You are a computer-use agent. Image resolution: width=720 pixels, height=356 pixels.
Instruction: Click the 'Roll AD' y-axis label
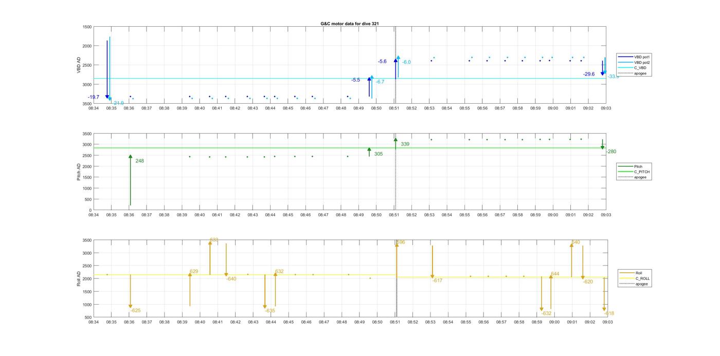pos(79,278)
